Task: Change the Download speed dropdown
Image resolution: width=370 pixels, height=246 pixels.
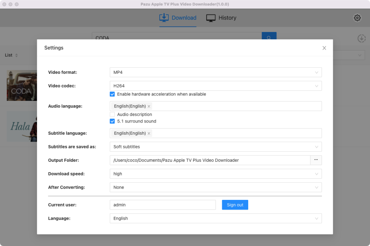Action: tap(216, 174)
